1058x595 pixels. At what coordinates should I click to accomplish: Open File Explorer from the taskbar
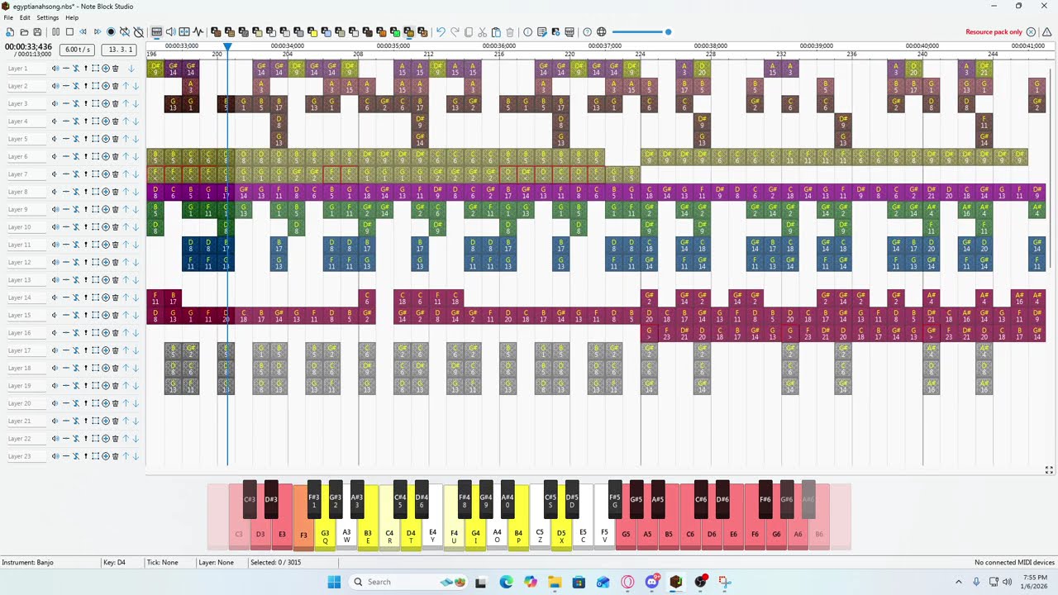[x=554, y=582]
